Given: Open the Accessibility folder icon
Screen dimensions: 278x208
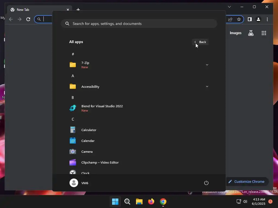Looking at the screenshot, I should point(73,86).
